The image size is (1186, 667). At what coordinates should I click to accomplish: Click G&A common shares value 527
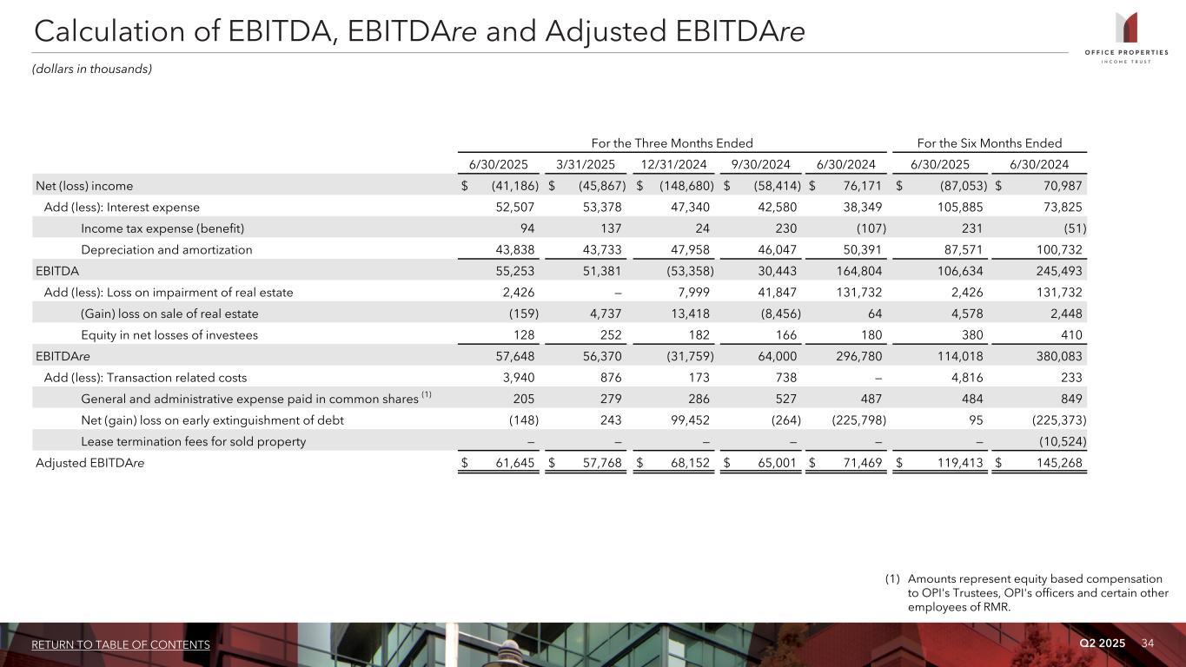click(785, 399)
